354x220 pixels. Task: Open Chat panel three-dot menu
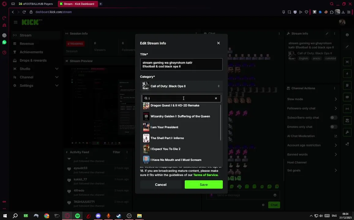(279, 34)
